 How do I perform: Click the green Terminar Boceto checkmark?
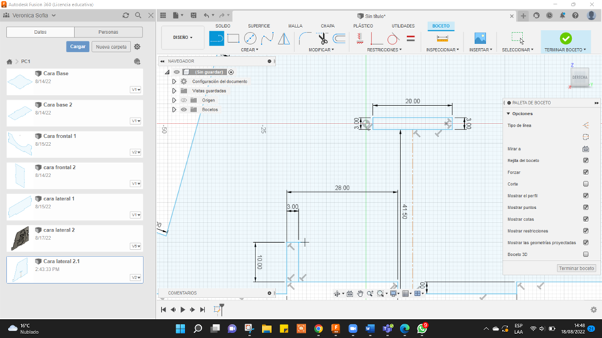pyautogui.click(x=565, y=39)
